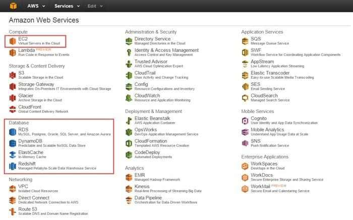Click the WorkSpaces icon
Screen dimensions: 353x220
[x=245, y=166]
